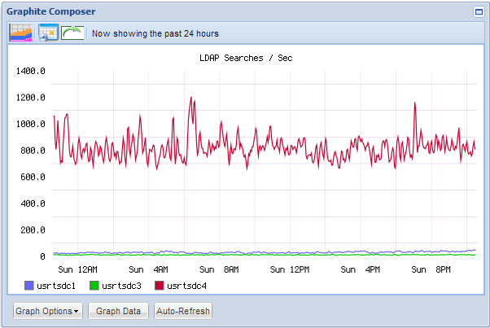Click the 'Now showing the past 24 hours' text
490x328 pixels.
click(x=155, y=34)
